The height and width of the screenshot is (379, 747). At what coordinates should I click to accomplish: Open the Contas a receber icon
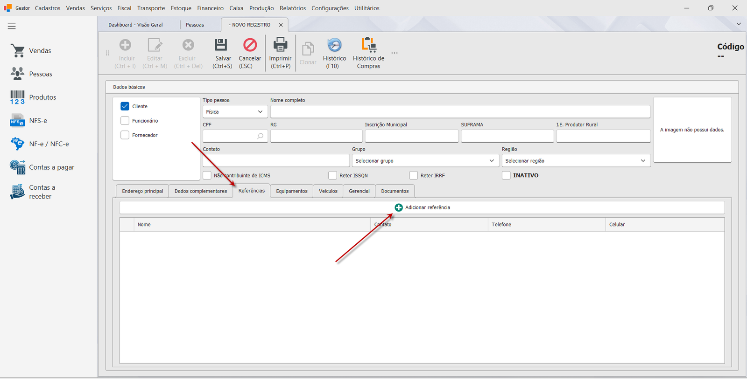pyautogui.click(x=18, y=192)
